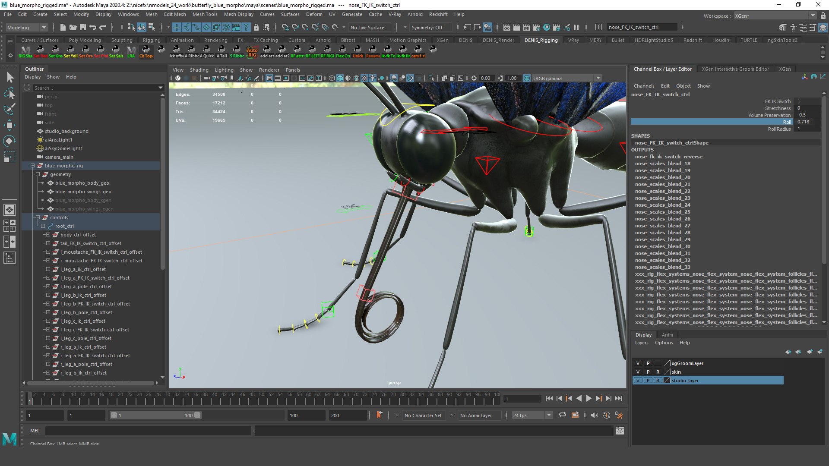Toggle the Channel Box layer editor icon
The width and height of the screenshot is (829, 466).
(x=823, y=27)
